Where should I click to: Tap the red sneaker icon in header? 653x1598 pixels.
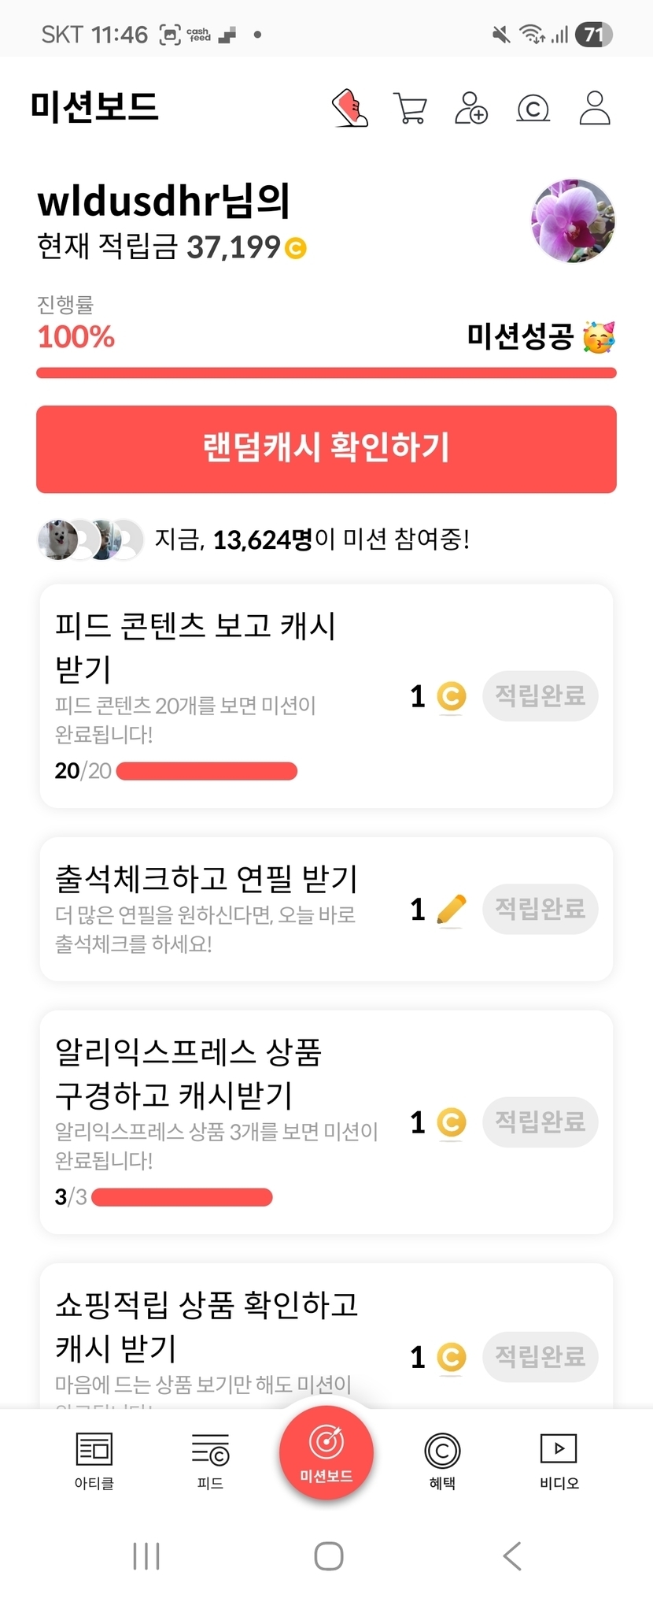point(350,108)
